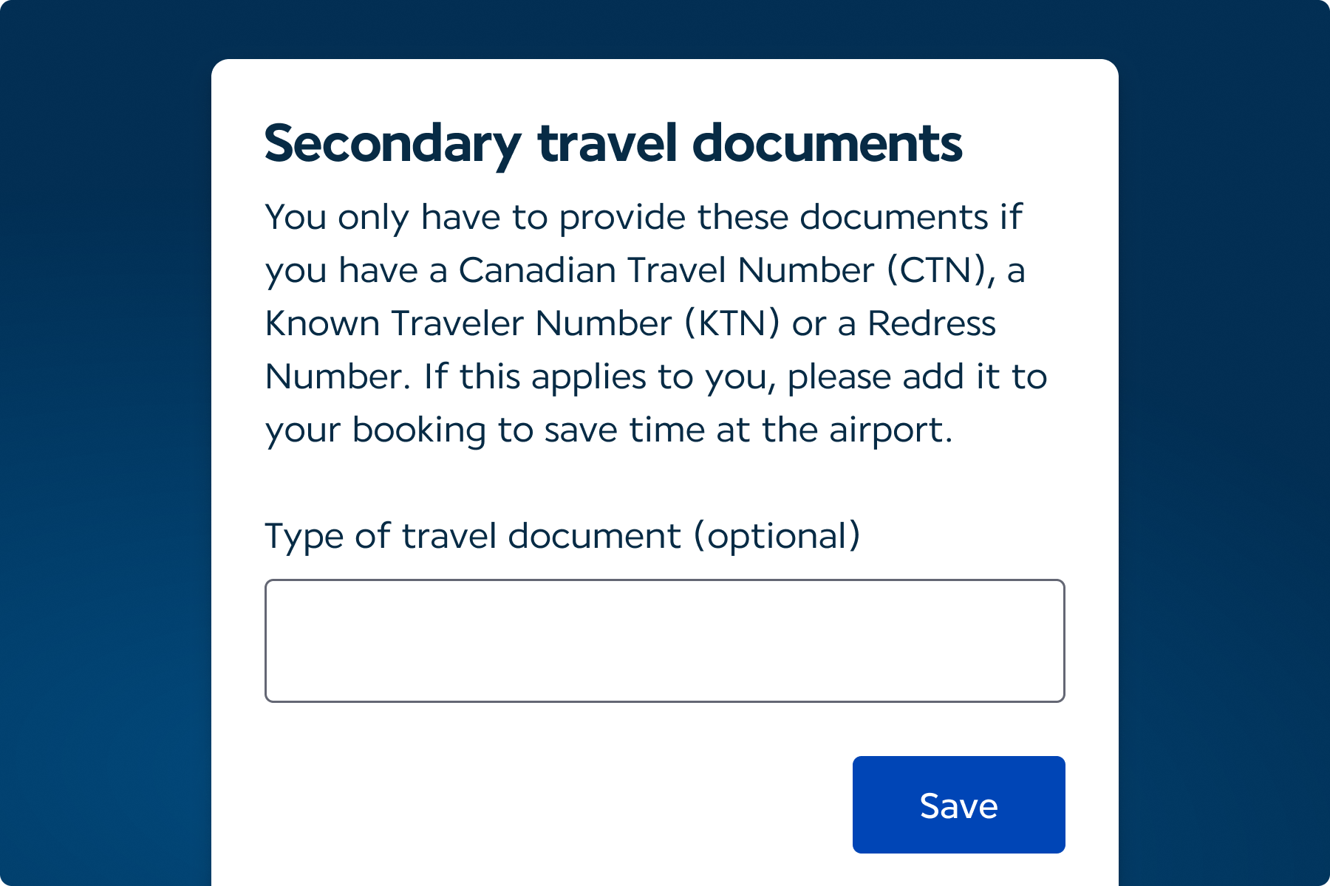1330x886 pixels.
Task: Click the "(KTN)" abbreviation in the description
Action: click(731, 323)
